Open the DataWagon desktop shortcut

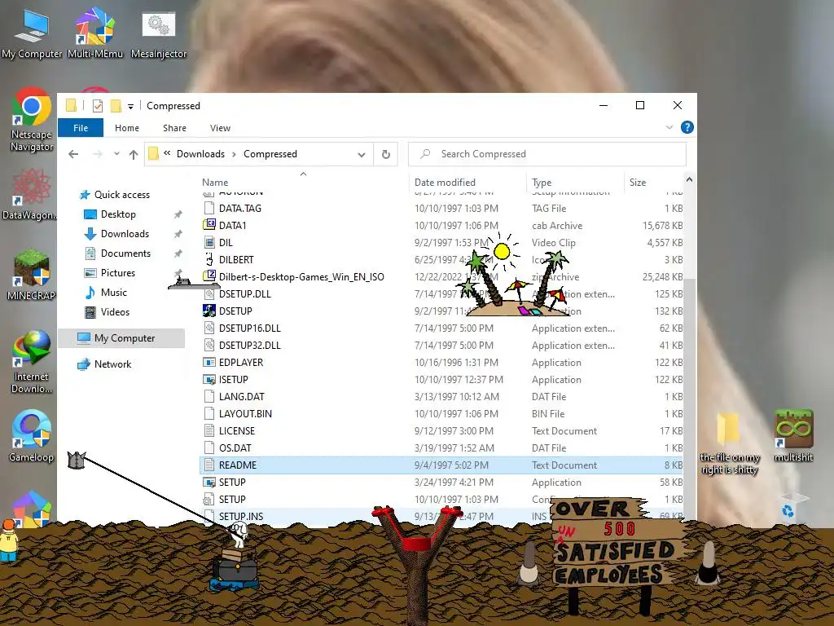(30, 194)
